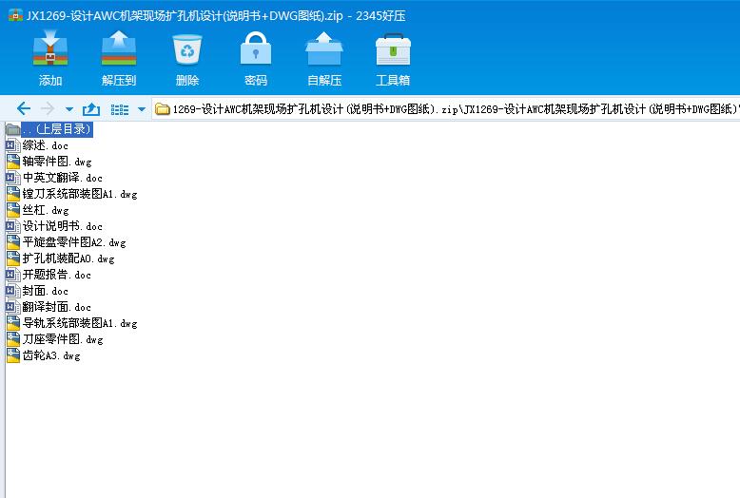
Task: Go back with the left arrow
Action: (24, 109)
